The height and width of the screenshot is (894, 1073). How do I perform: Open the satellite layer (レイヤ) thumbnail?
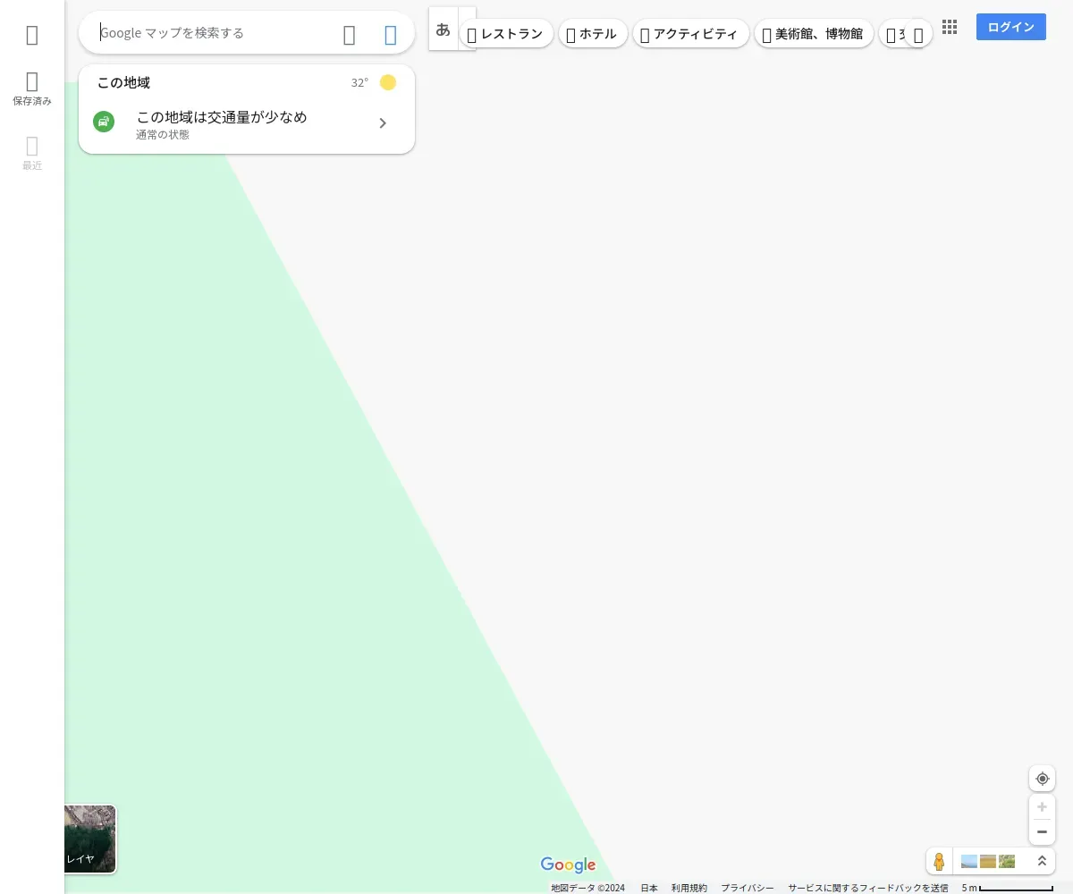tap(90, 839)
